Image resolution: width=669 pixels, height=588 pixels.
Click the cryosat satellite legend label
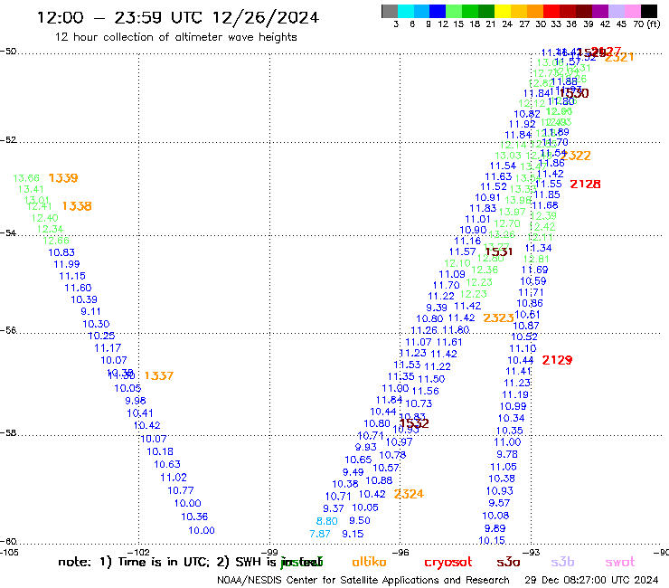pos(448,563)
